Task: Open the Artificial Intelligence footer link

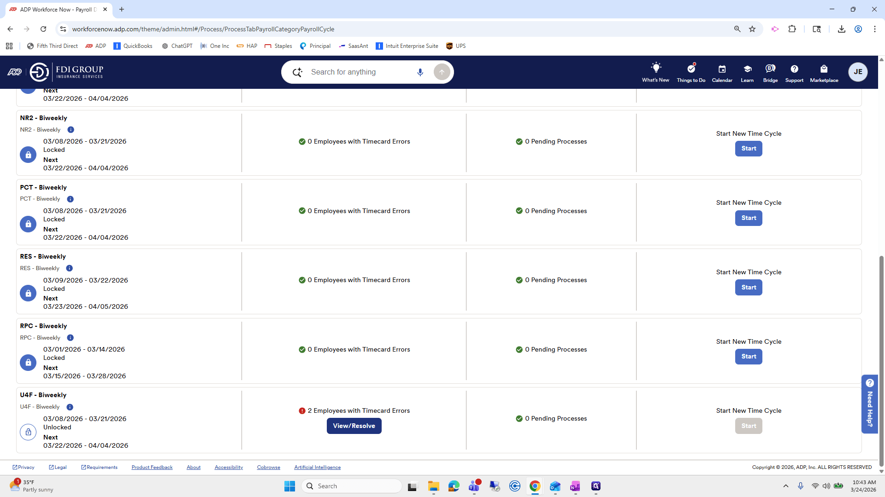Action: pos(318,468)
